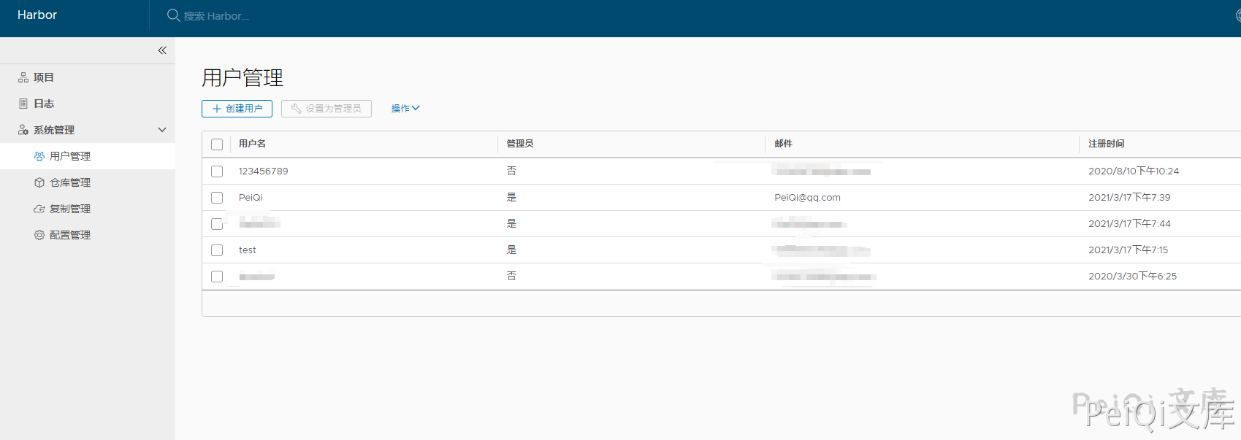Toggle the select-all checkbox in table header
The height and width of the screenshot is (440, 1241).
217,144
